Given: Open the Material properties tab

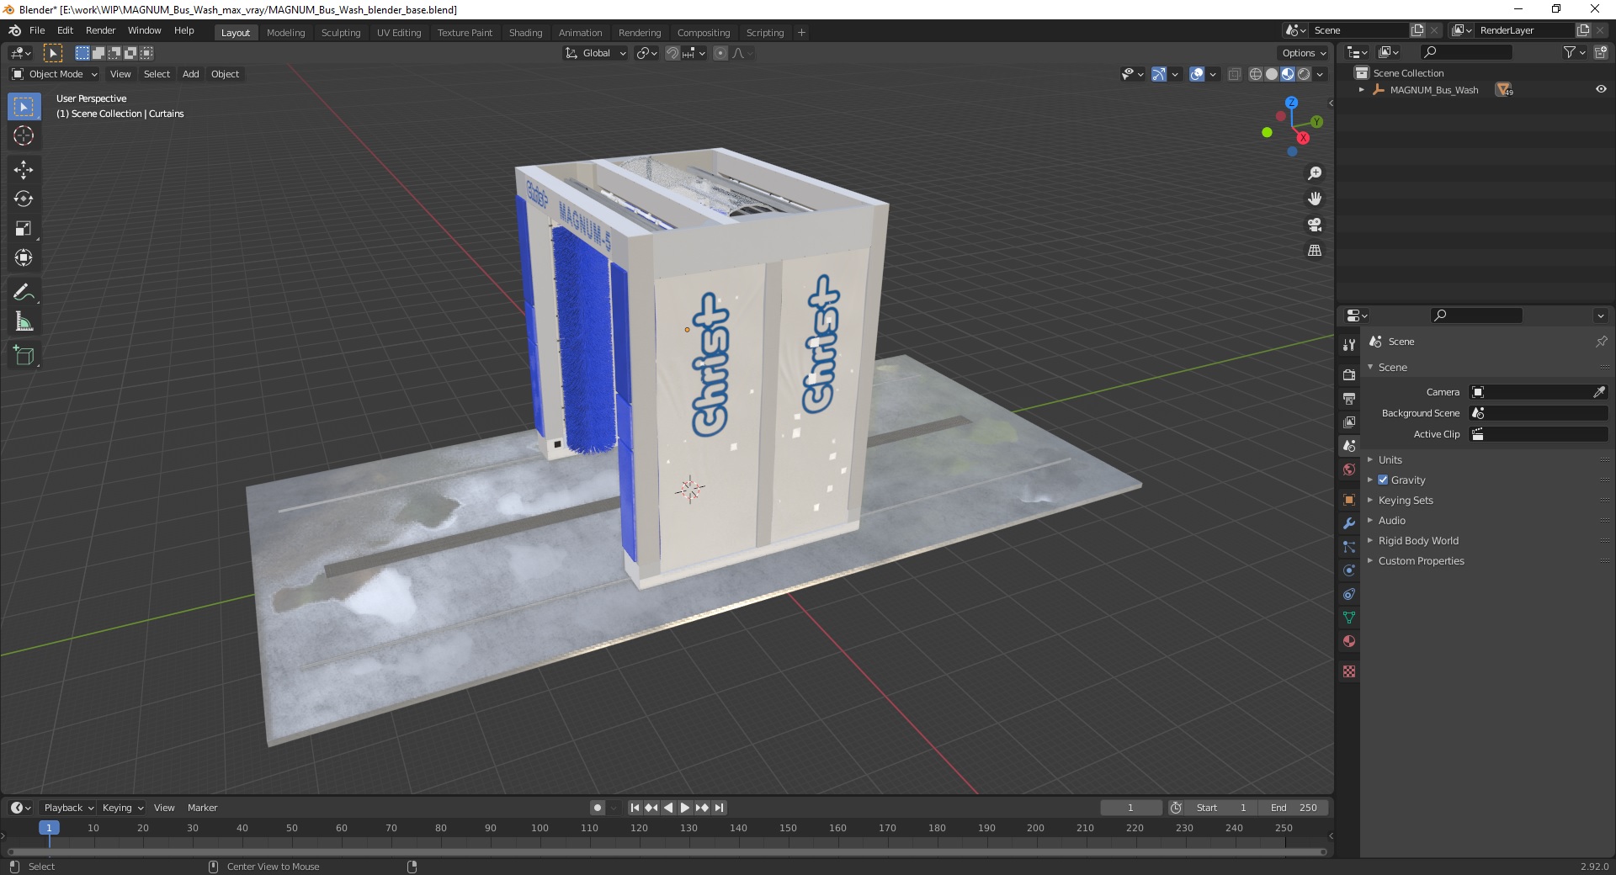Looking at the screenshot, I should 1349,641.
